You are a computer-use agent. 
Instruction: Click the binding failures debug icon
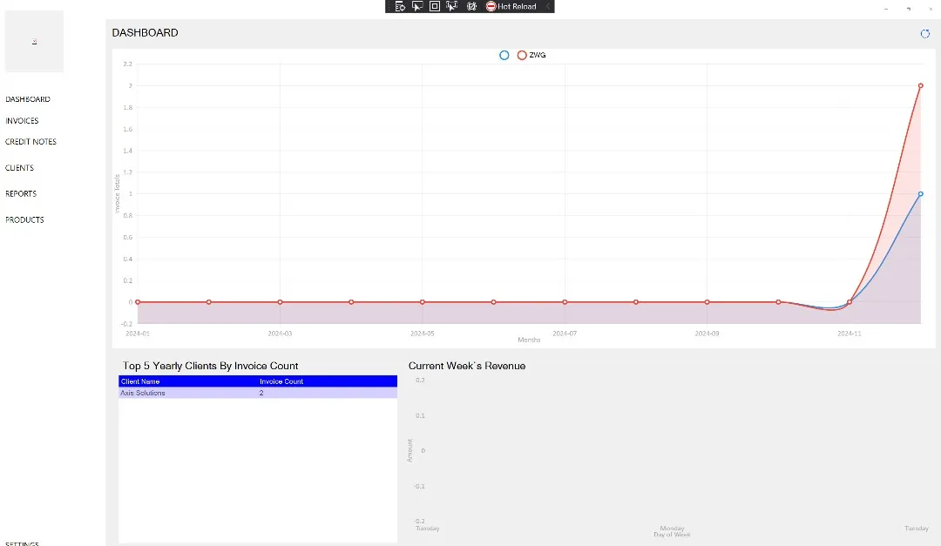[x=471, y=7]
